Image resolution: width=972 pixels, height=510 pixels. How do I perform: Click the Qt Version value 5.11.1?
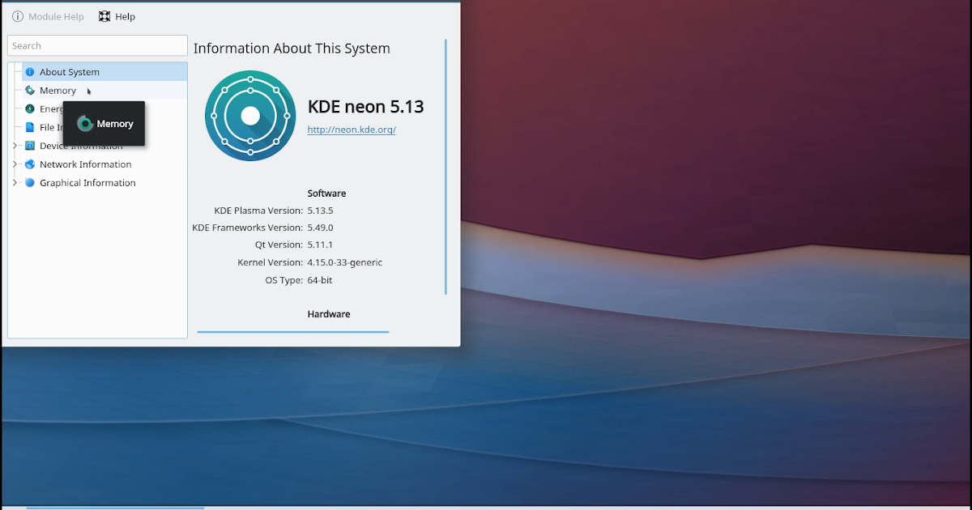(320, 245)
